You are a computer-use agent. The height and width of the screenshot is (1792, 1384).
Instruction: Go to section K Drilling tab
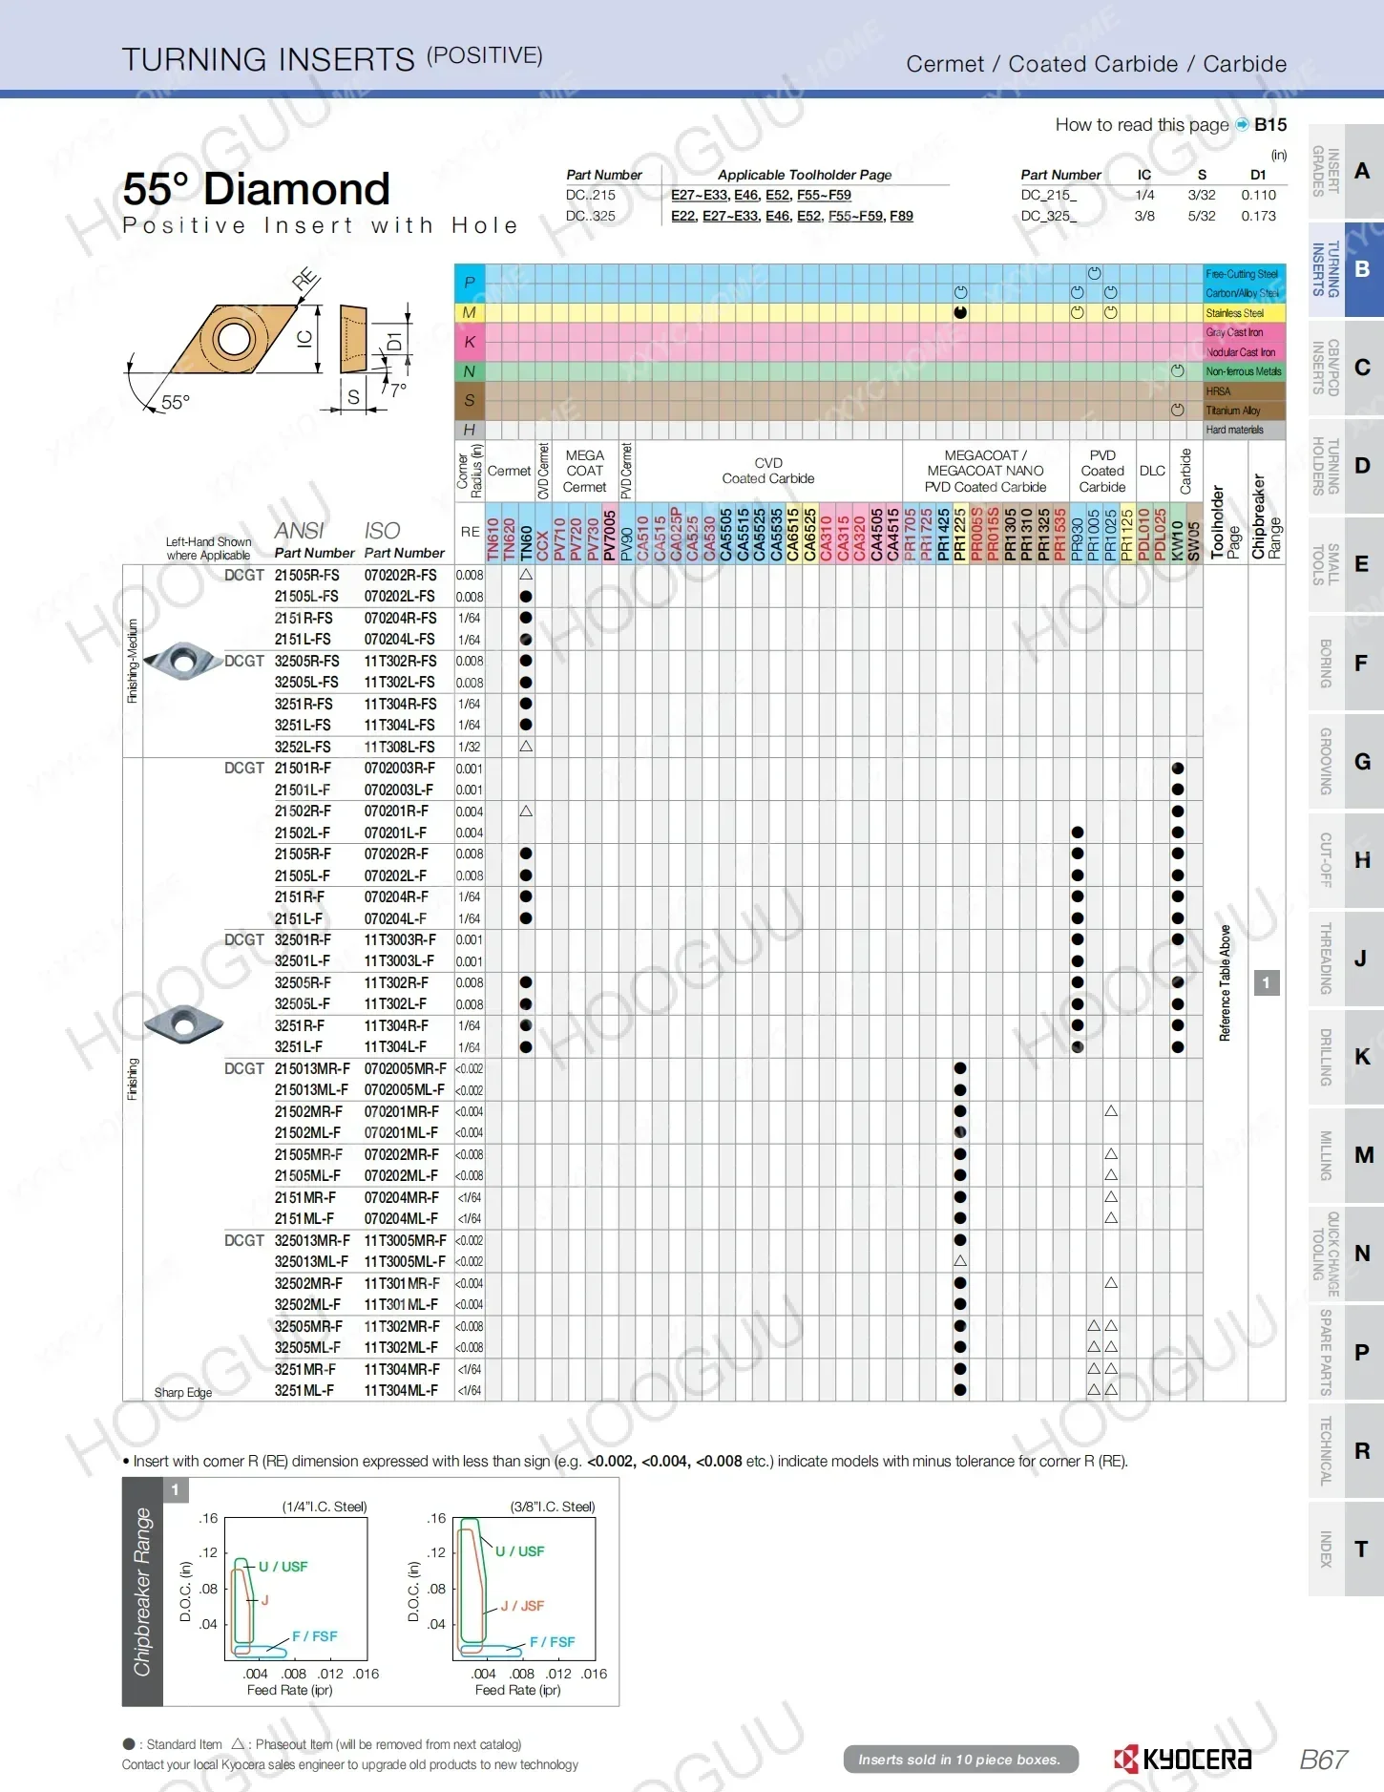[x=1345, y=1057]
